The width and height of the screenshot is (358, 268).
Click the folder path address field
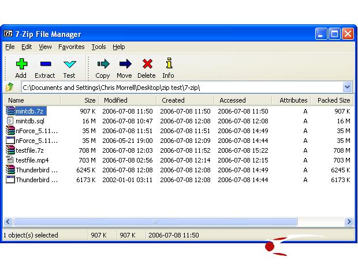pos(179,88)
